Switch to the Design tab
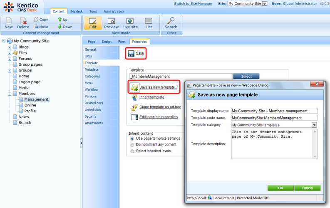The image size is (330, 208). pos(107,42)
